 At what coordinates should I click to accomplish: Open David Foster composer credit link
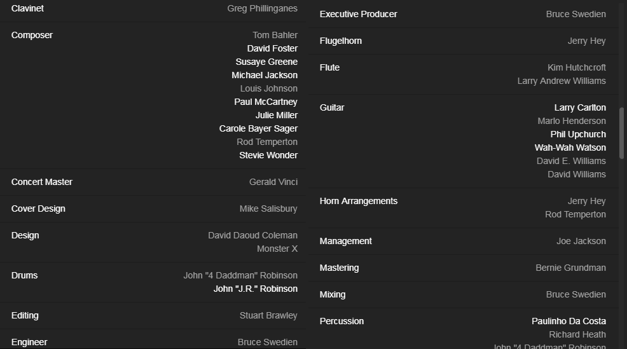point(272,48)
